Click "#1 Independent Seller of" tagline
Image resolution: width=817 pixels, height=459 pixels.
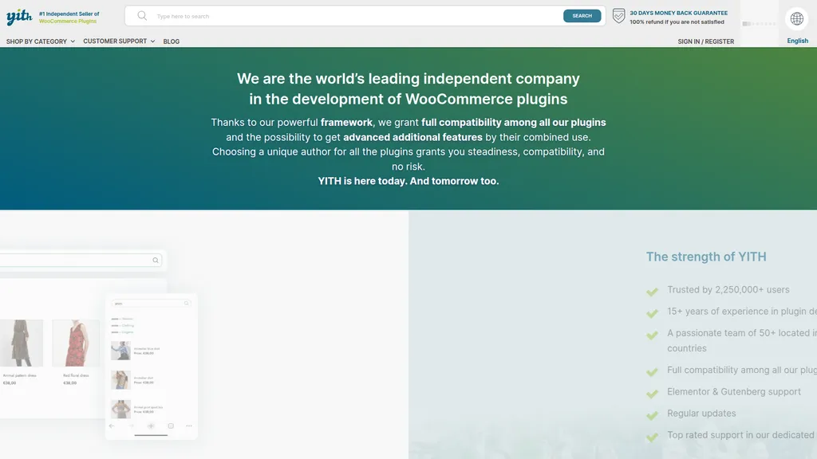(69, 14)
